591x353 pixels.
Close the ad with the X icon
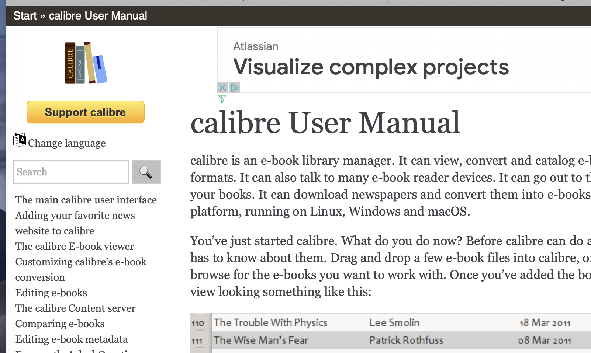click(x=222, y=88)
